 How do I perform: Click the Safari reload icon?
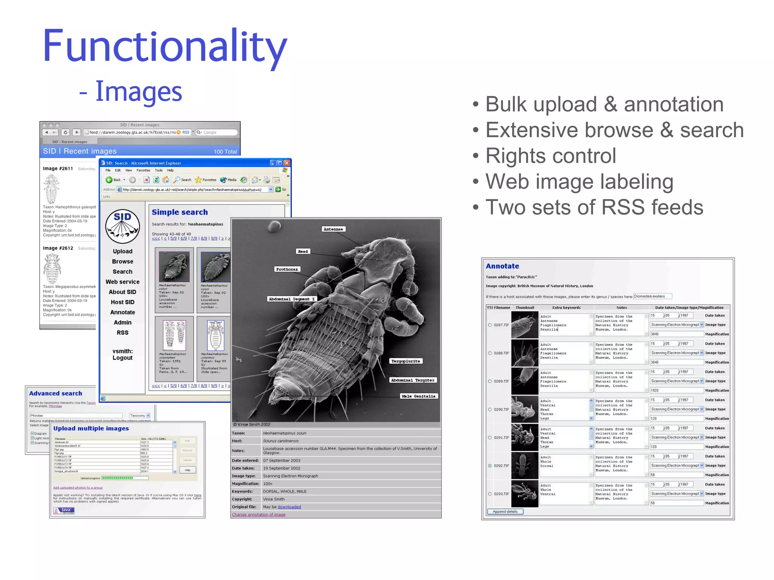[65, 132]
